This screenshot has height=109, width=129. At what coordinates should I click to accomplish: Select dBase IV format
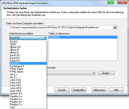[x=28, y=53]
